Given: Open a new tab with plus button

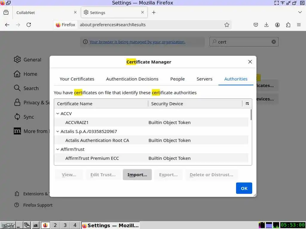Looking at the screenshot, I should 154,13.
